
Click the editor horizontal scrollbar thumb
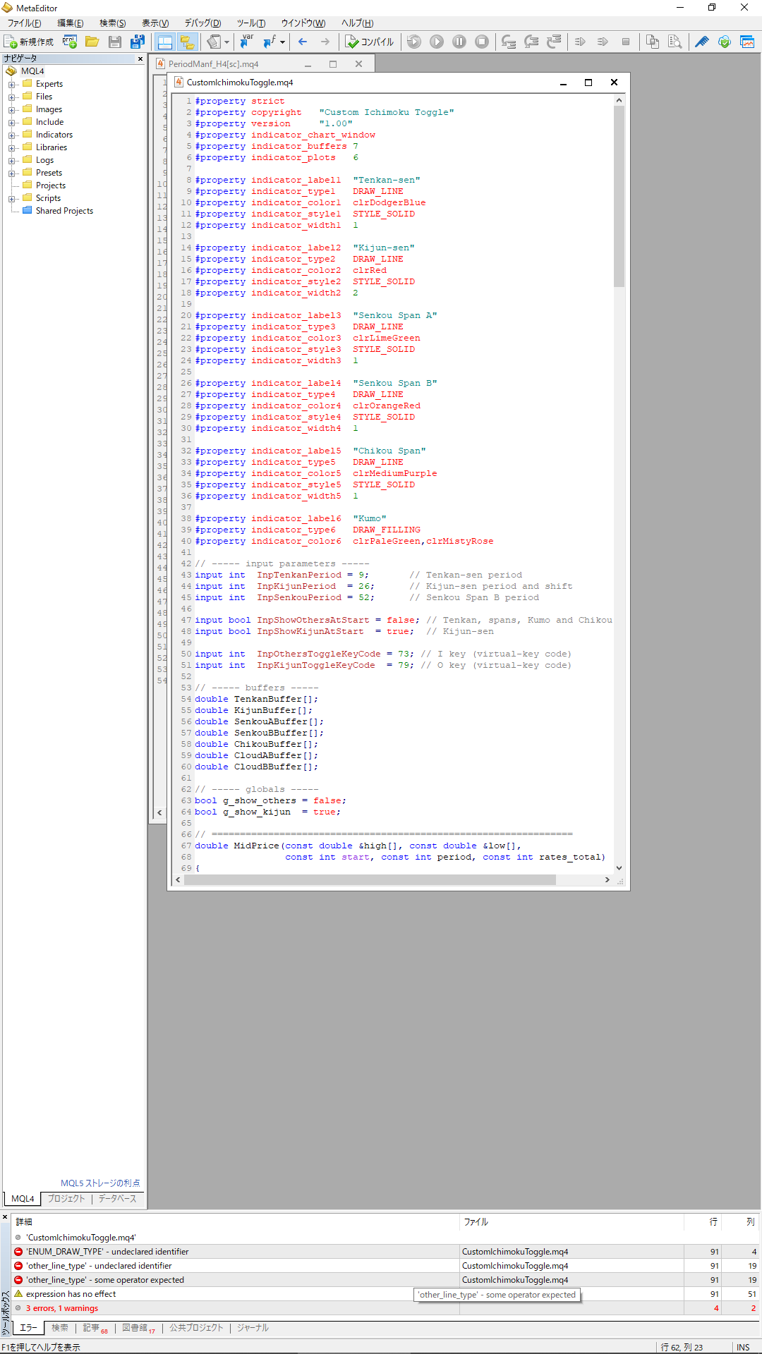tap(370, 880)
